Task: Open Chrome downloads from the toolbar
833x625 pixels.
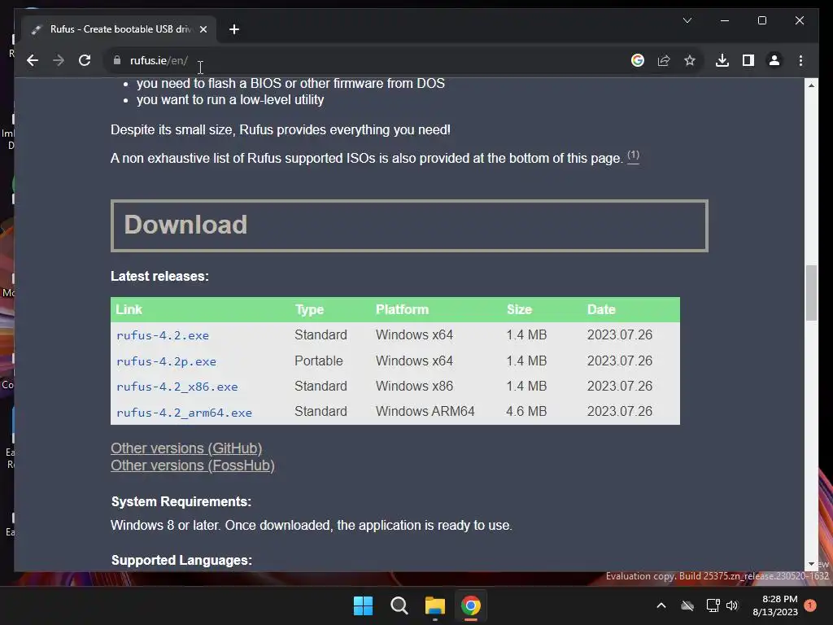Action: pyautogui.click(x=722, y=60)
